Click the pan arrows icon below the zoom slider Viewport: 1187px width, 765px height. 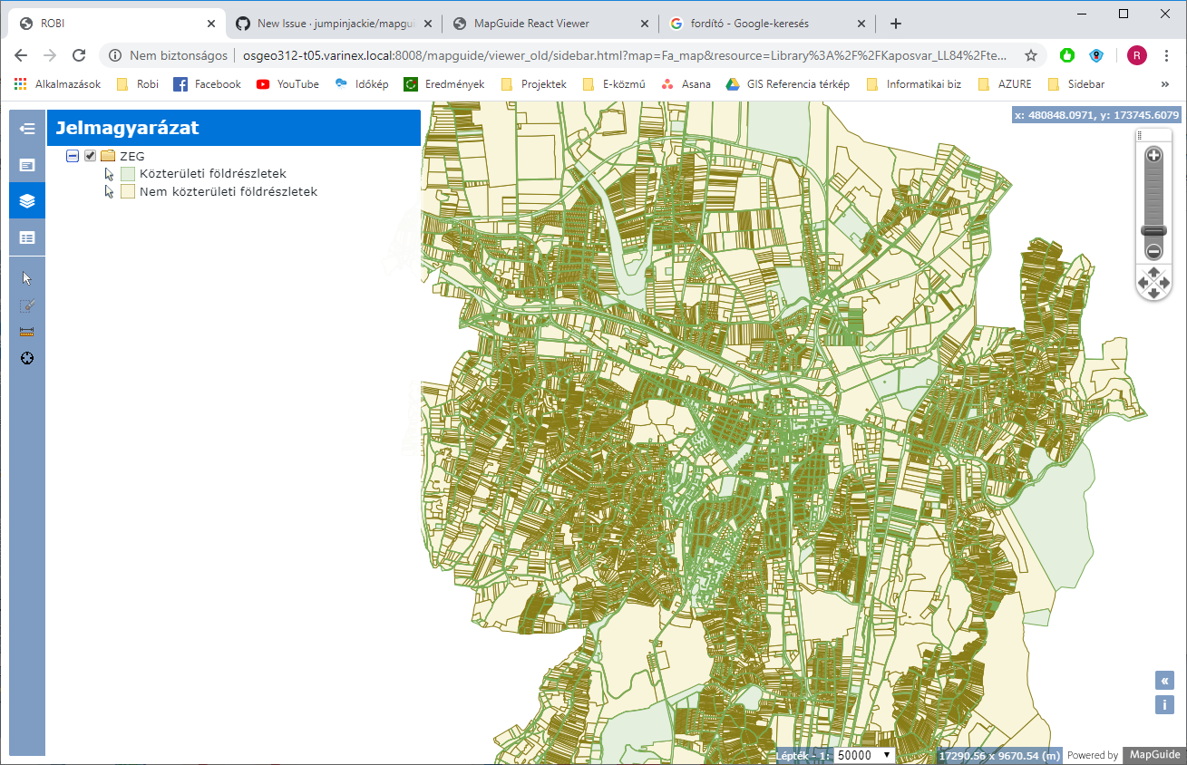tap(1153, 283)
